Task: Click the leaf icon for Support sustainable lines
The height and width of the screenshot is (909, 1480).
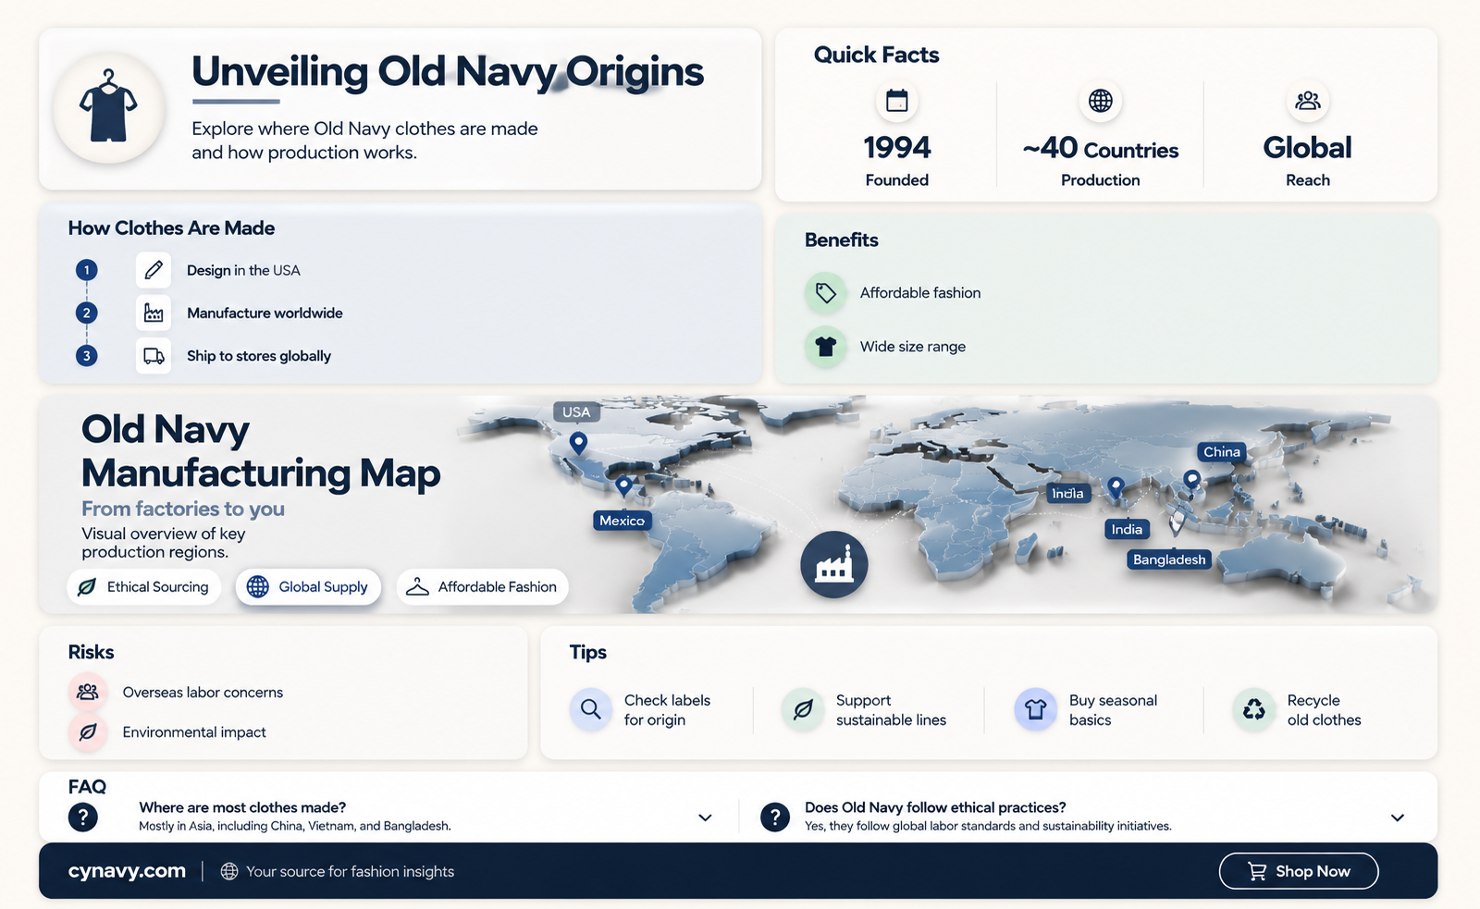Action: (803, 709)
